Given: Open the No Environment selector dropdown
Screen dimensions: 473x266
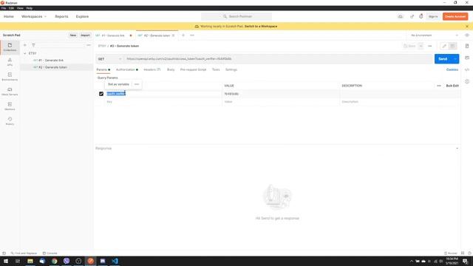Looking at the screenshot, I should [435, 35].
